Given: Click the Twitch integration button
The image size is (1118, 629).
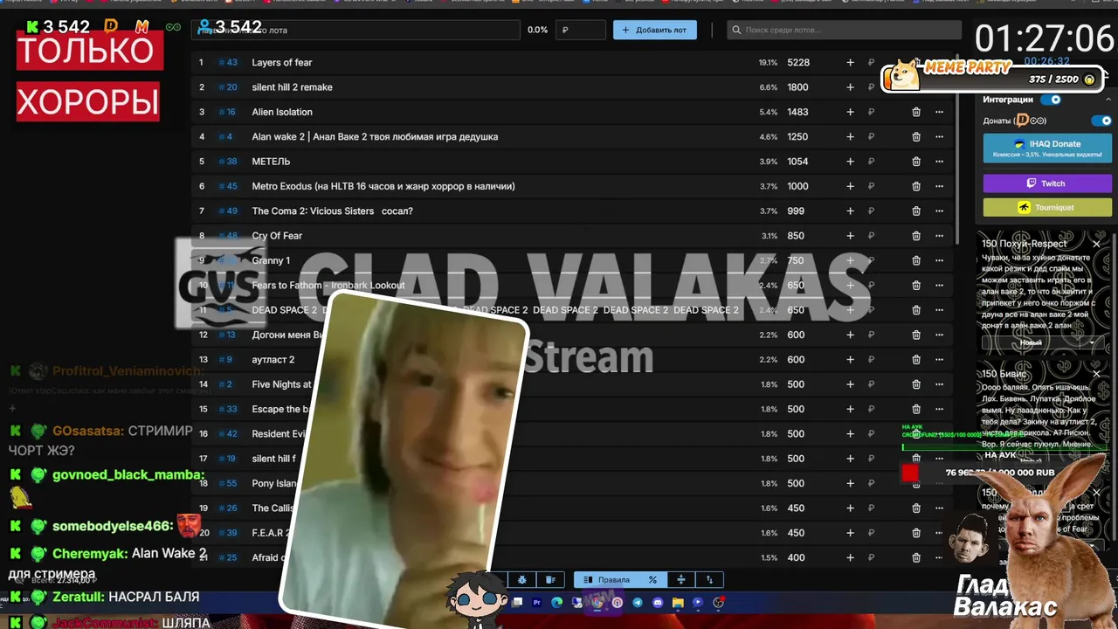Looking at the screenshot, I should coord(1047,183).
